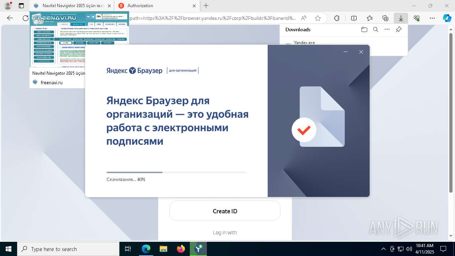Show hidden system tray icons

[383, 249]
